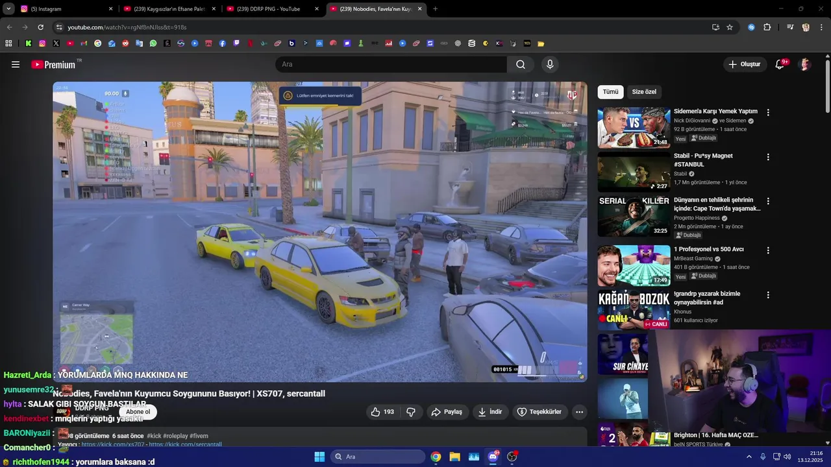This screenshot has height=467, width=831.
Task: Open Instagram bookmark in bookmarks bar
Action: coord(42,43)
